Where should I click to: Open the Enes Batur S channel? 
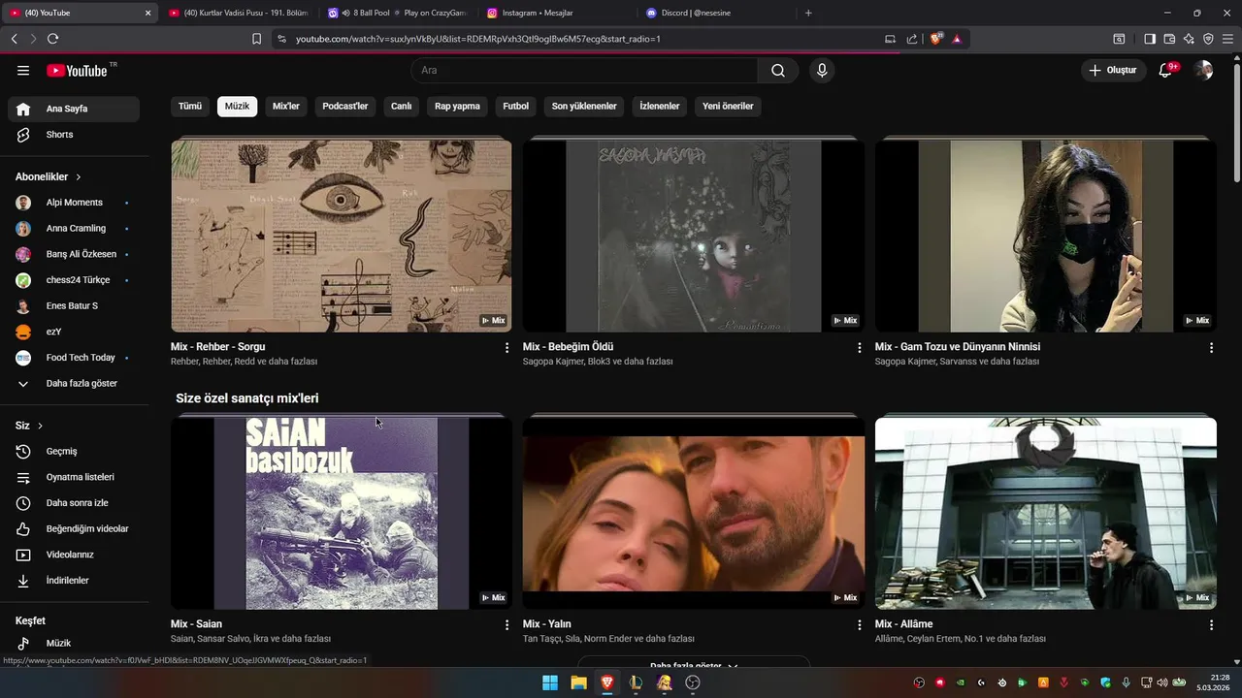[x=74, y=306]
